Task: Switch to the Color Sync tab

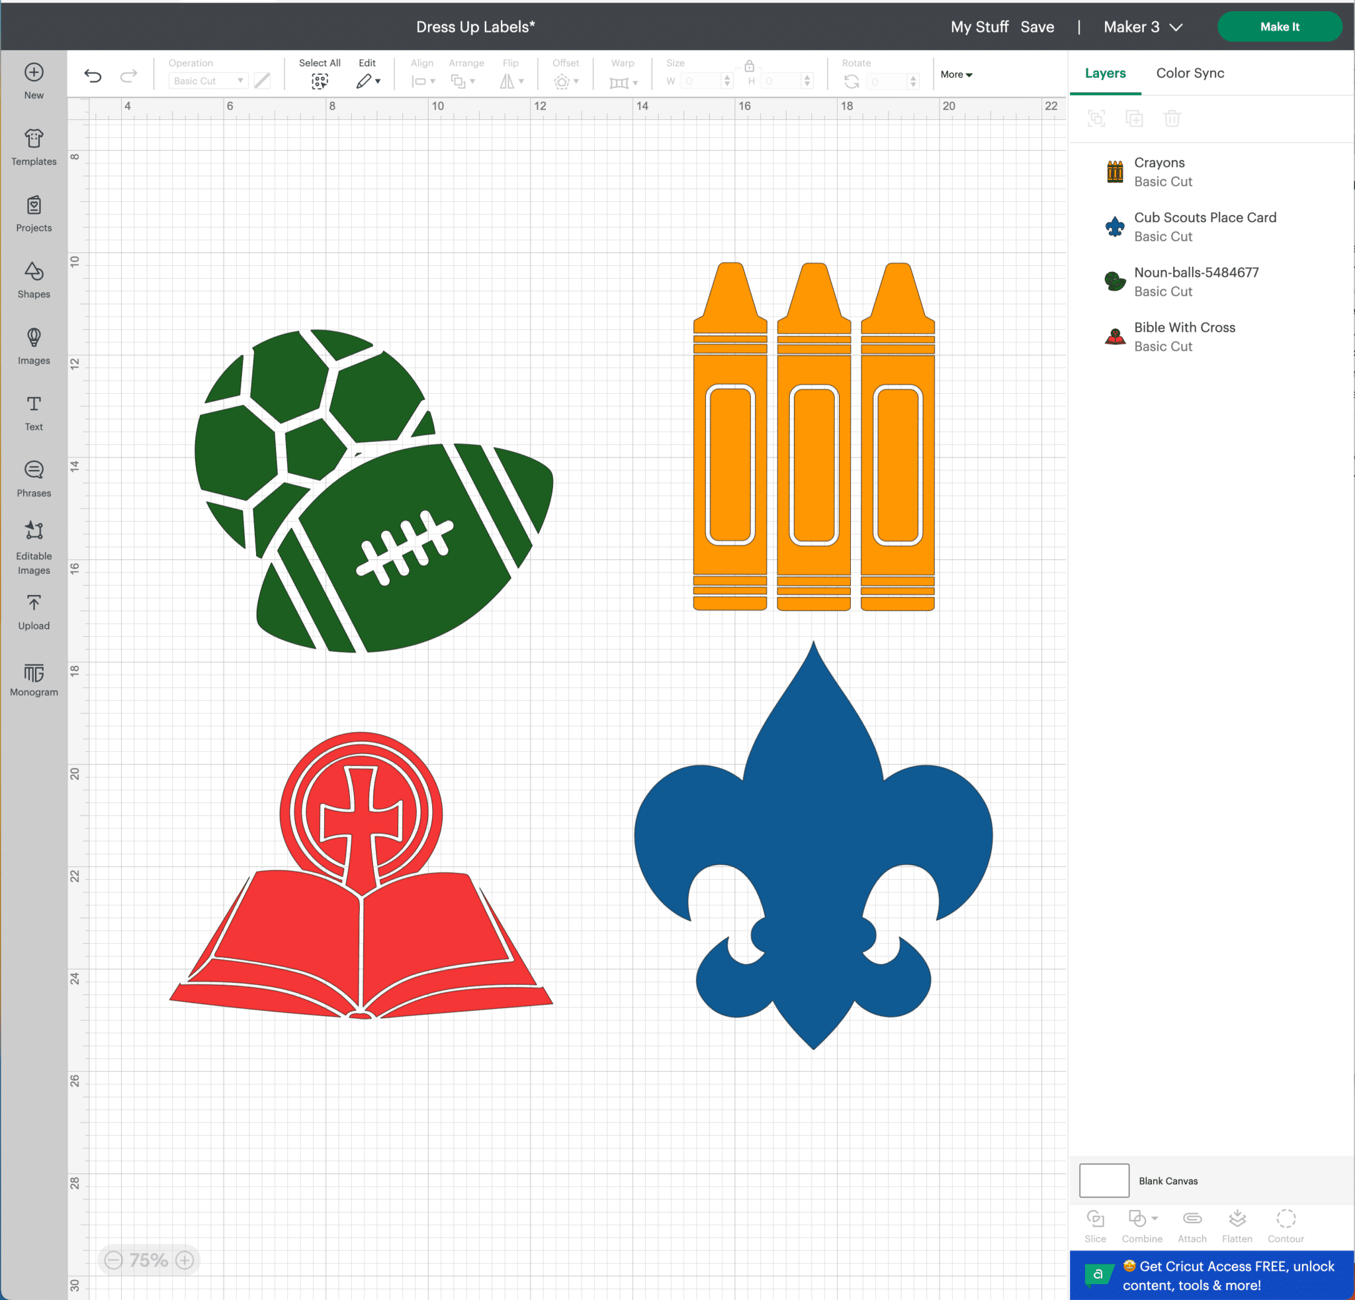Action: [x=1190, y=73]
